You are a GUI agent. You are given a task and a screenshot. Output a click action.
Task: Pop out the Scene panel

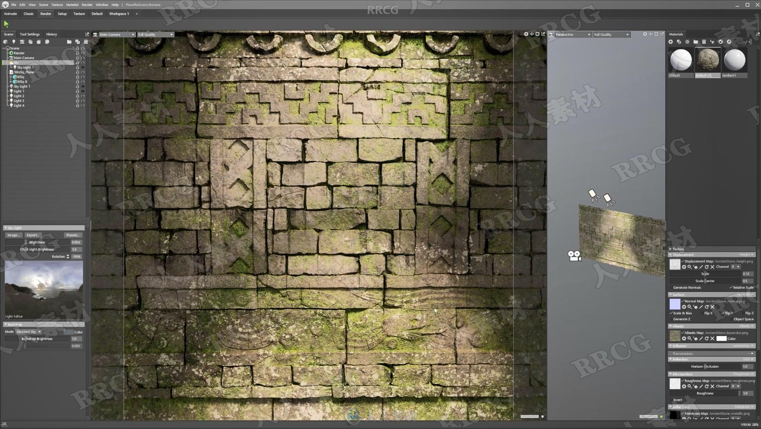click(87, 34)
